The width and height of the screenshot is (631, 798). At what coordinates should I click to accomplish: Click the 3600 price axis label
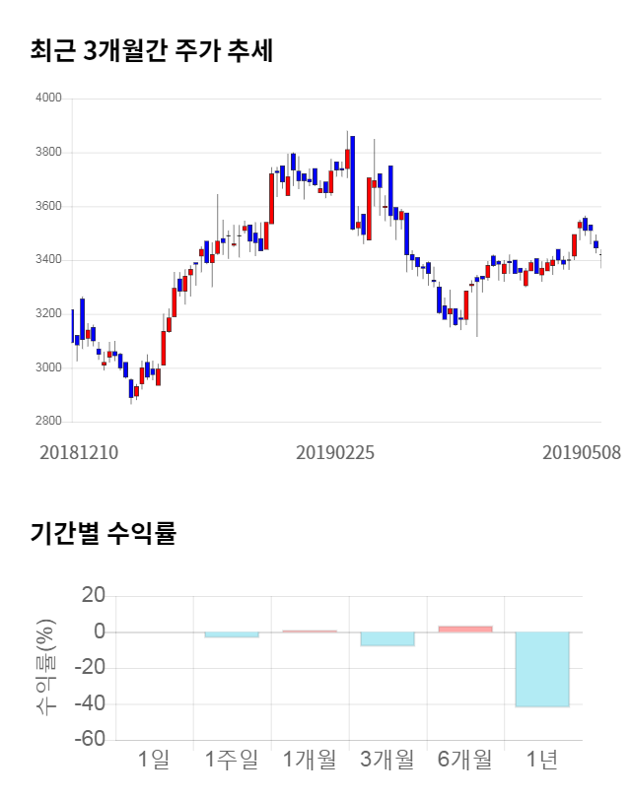click(x=48, y=207)
